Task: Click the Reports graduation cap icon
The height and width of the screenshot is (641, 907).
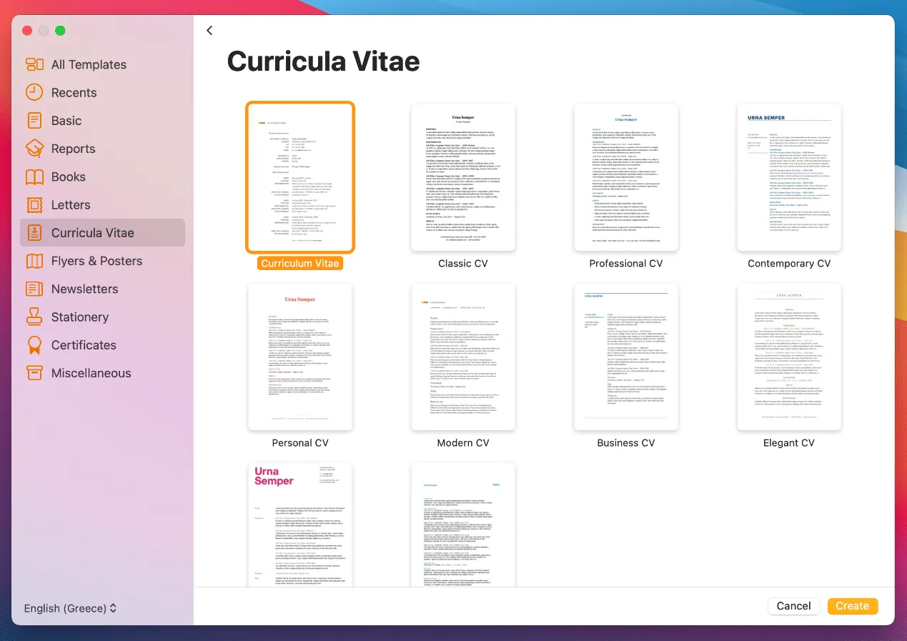Action: click(34, 149)
